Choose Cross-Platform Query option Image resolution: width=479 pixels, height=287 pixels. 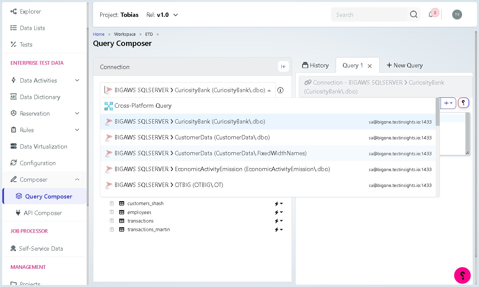(268, 106)
